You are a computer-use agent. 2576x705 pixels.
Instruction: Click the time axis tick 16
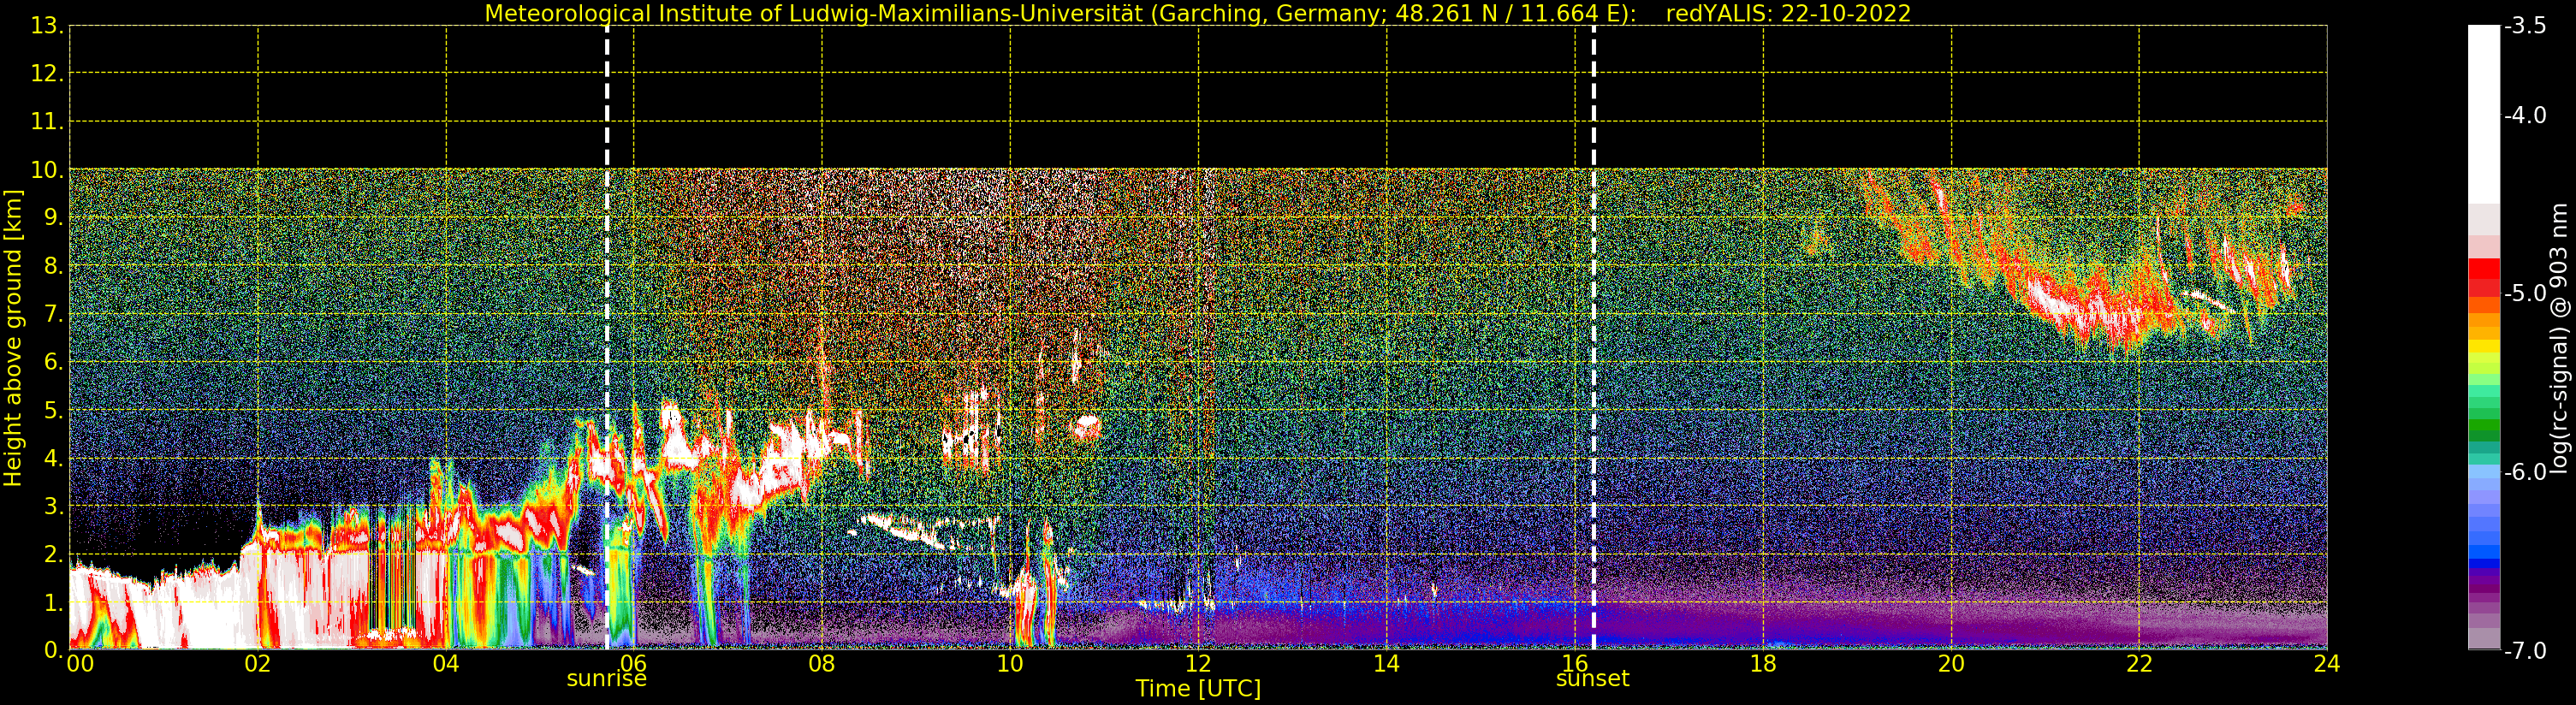point(1574,664)
